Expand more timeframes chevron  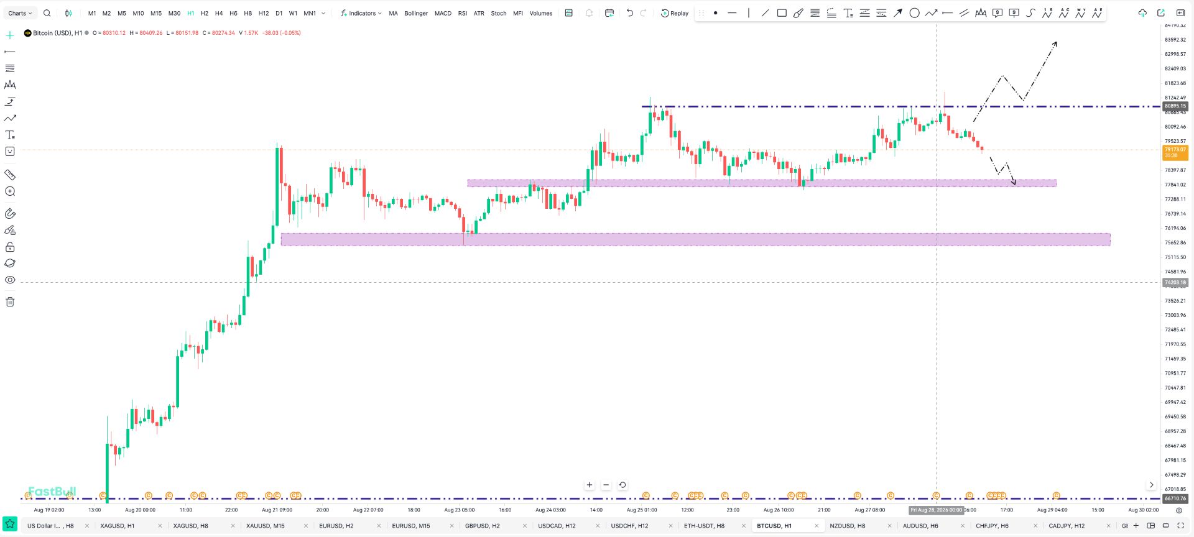323,13
